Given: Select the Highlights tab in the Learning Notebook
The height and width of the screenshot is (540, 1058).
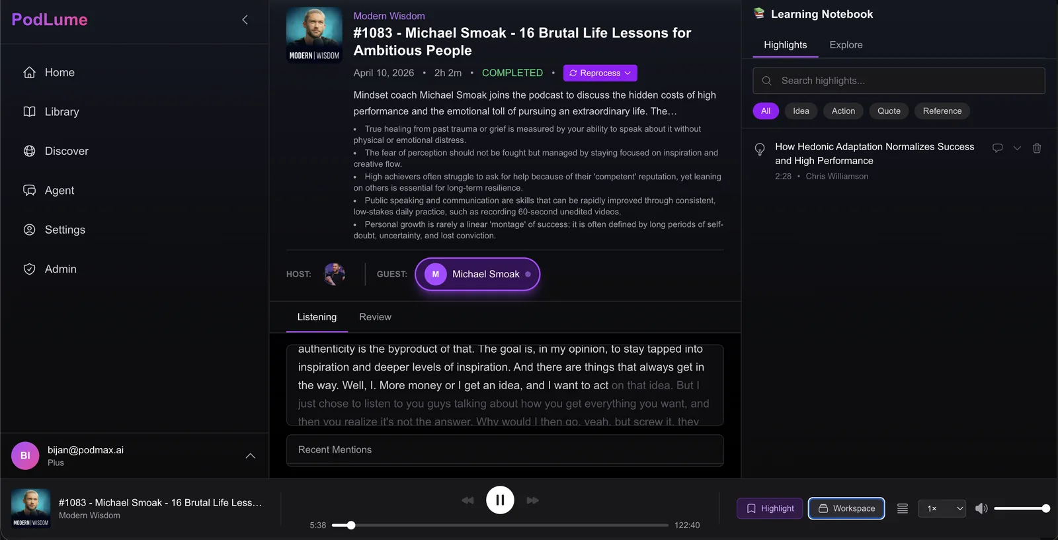Looking at the screenshot, I should (785, 45).
